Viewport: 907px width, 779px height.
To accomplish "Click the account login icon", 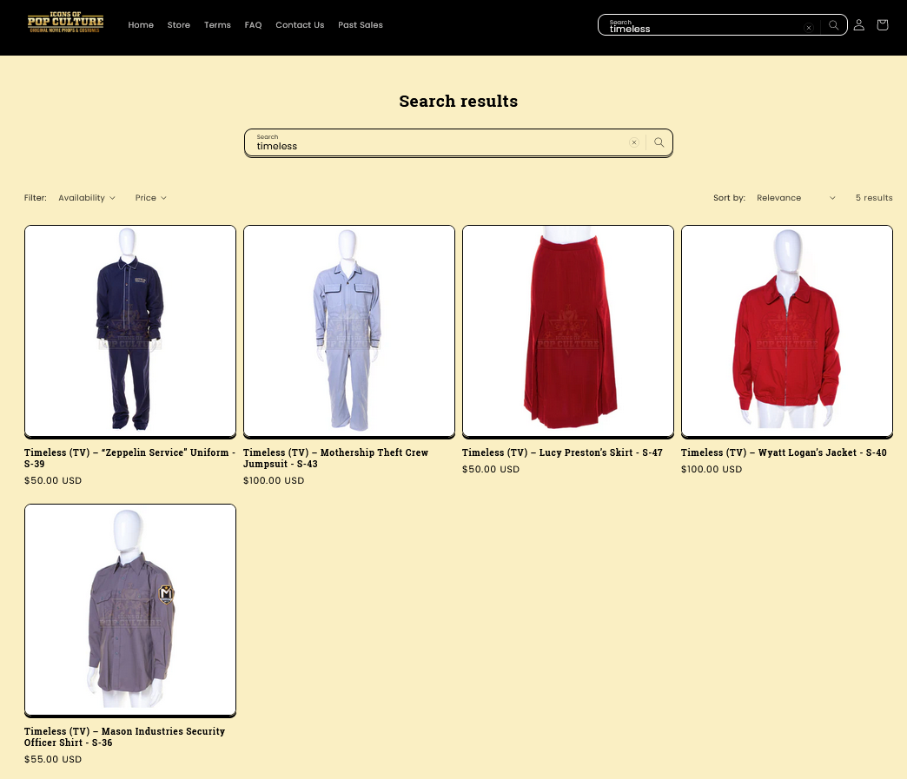I will (858, 25).
